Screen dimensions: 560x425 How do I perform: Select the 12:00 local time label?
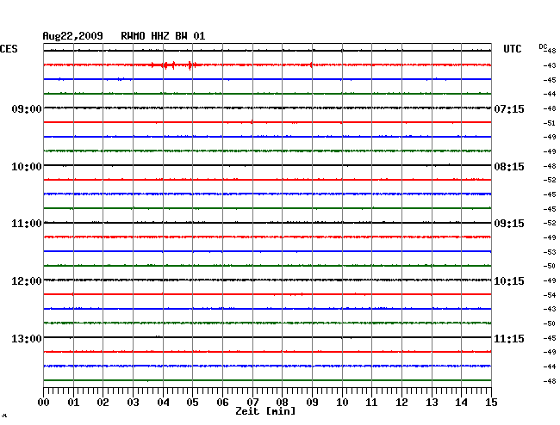coord(27,281)
